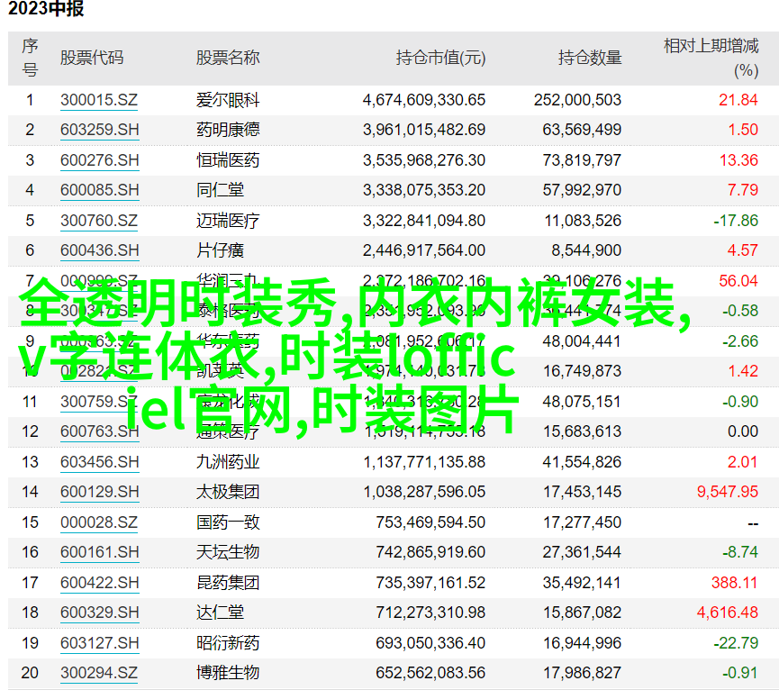The height and width of the screenshot is (699, 779).
Task: Click the 2023中报 title
Action: [46, 9]
